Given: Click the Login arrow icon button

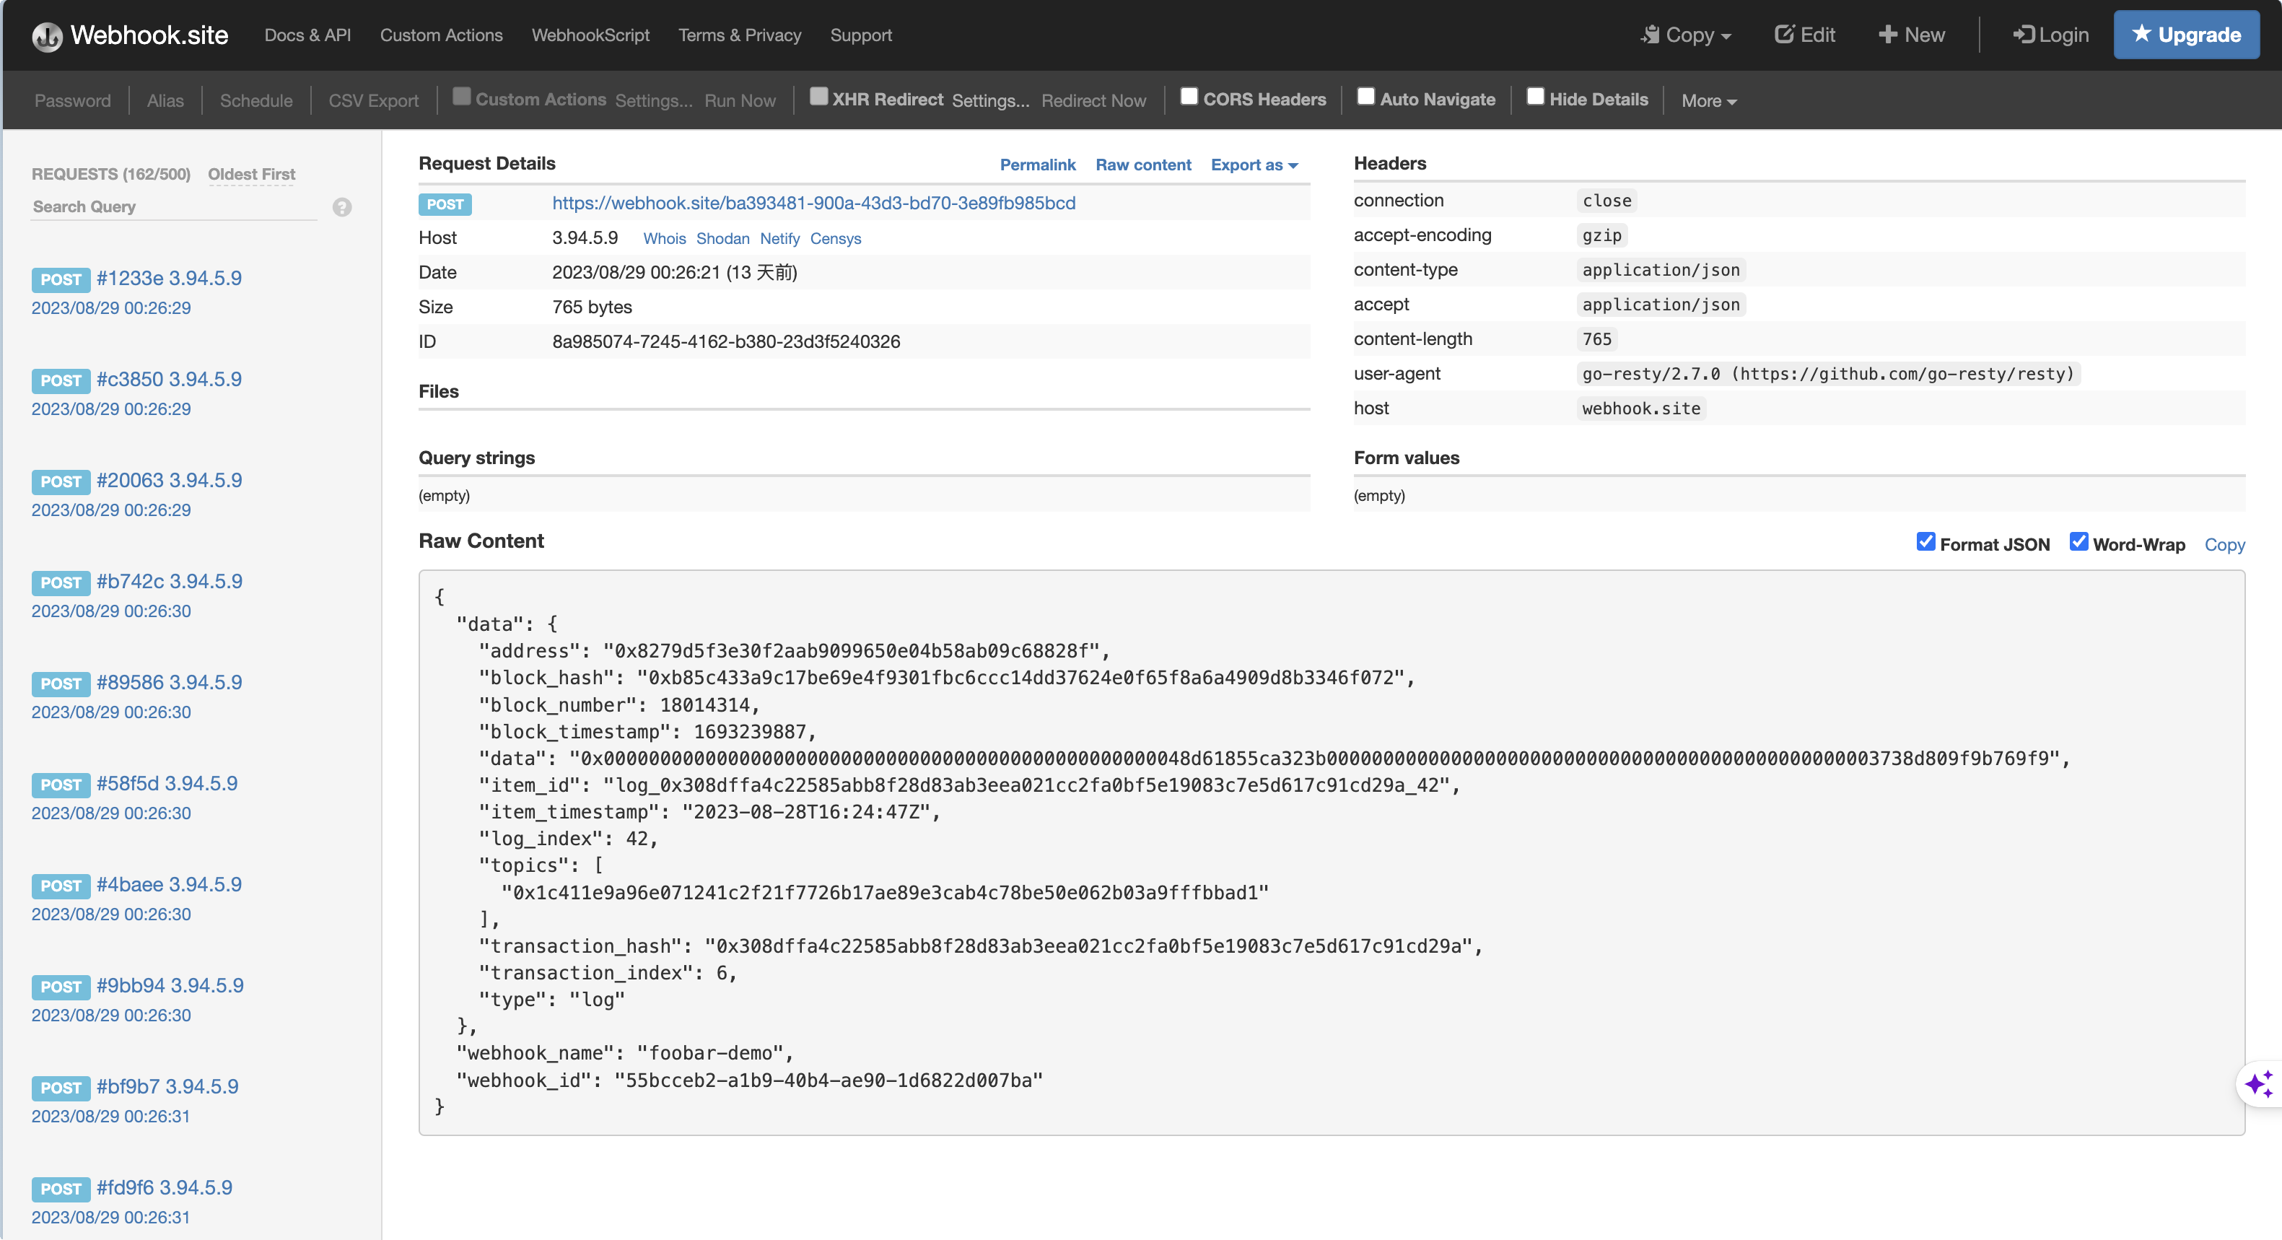Looking at the screenshot, I should pyautogui.click(x=2050, y=35).
